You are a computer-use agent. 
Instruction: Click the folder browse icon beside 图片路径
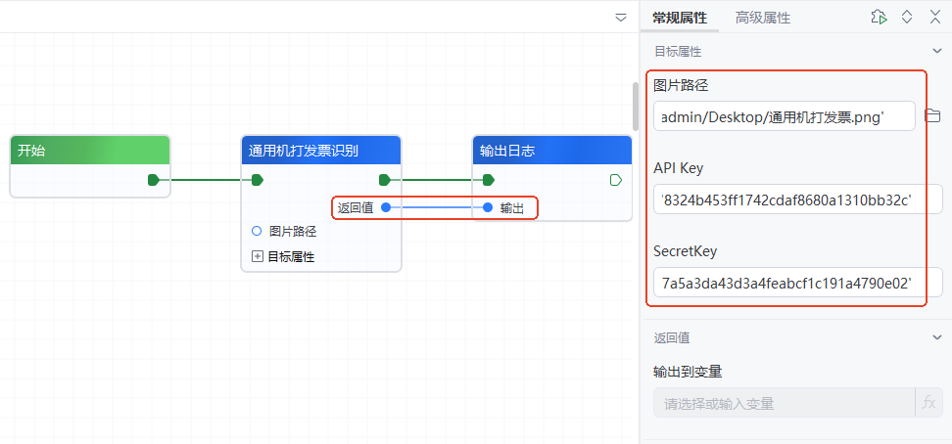(x=932, y=115)
